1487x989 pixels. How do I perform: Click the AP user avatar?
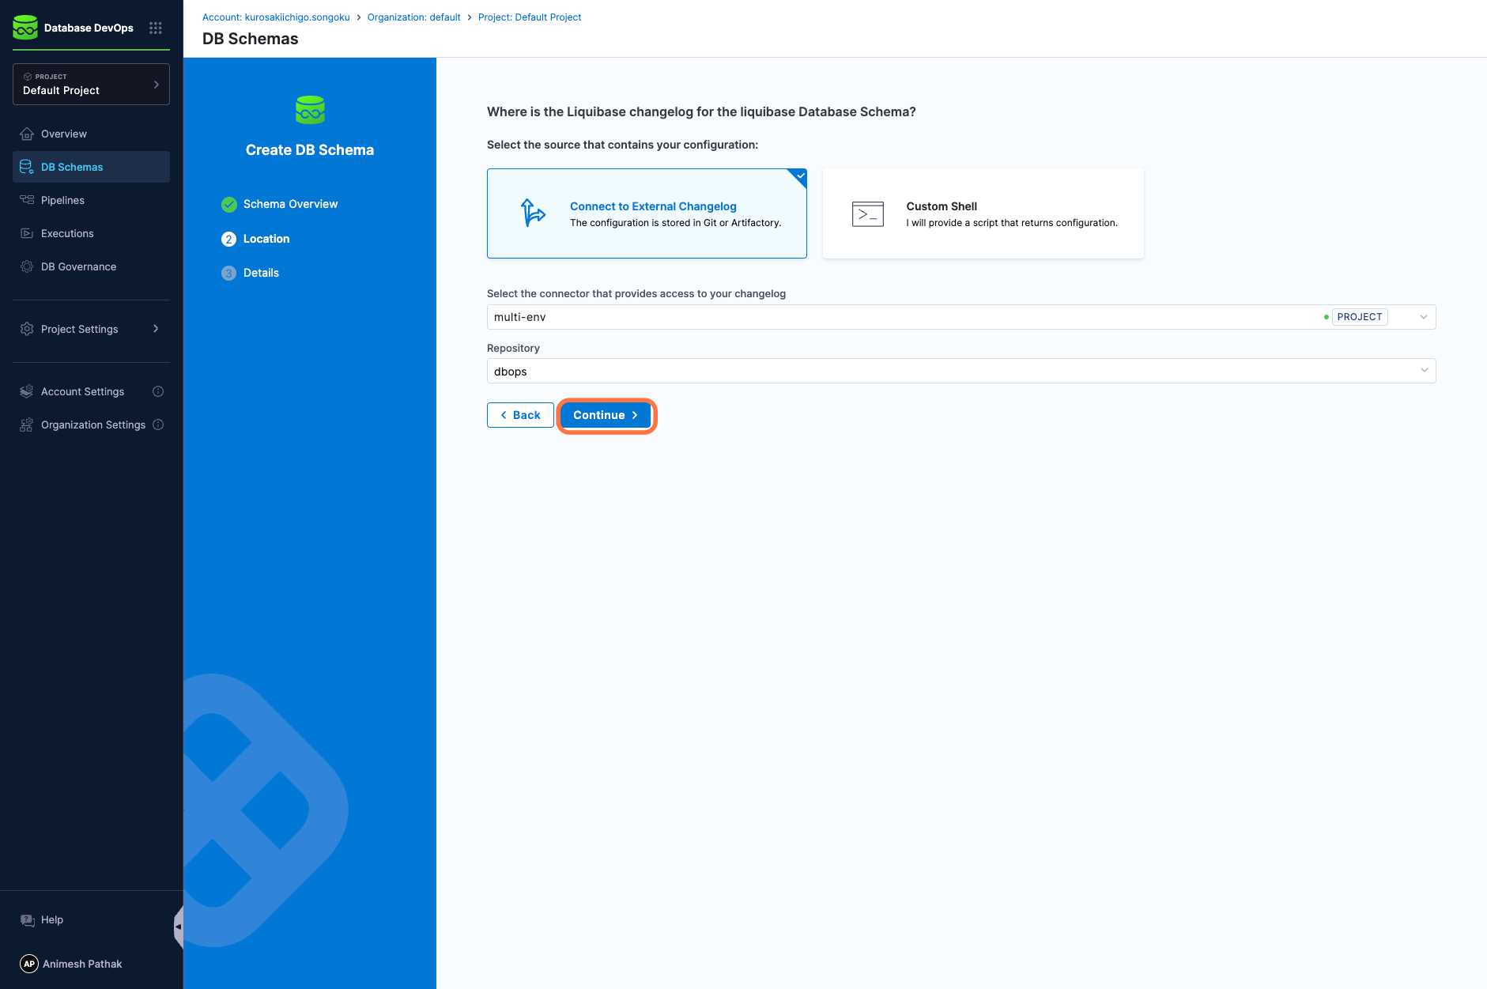click(29, 964)
